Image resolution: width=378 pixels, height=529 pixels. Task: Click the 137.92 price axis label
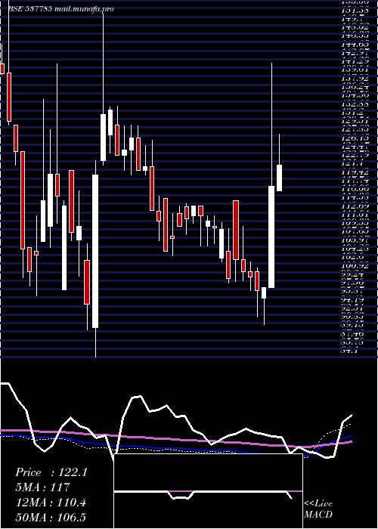(354, 79)
